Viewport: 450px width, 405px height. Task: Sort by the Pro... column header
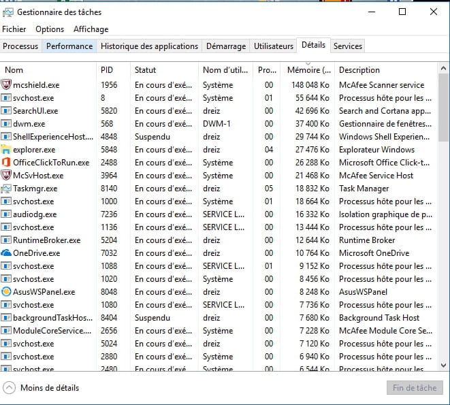(267, 70)
